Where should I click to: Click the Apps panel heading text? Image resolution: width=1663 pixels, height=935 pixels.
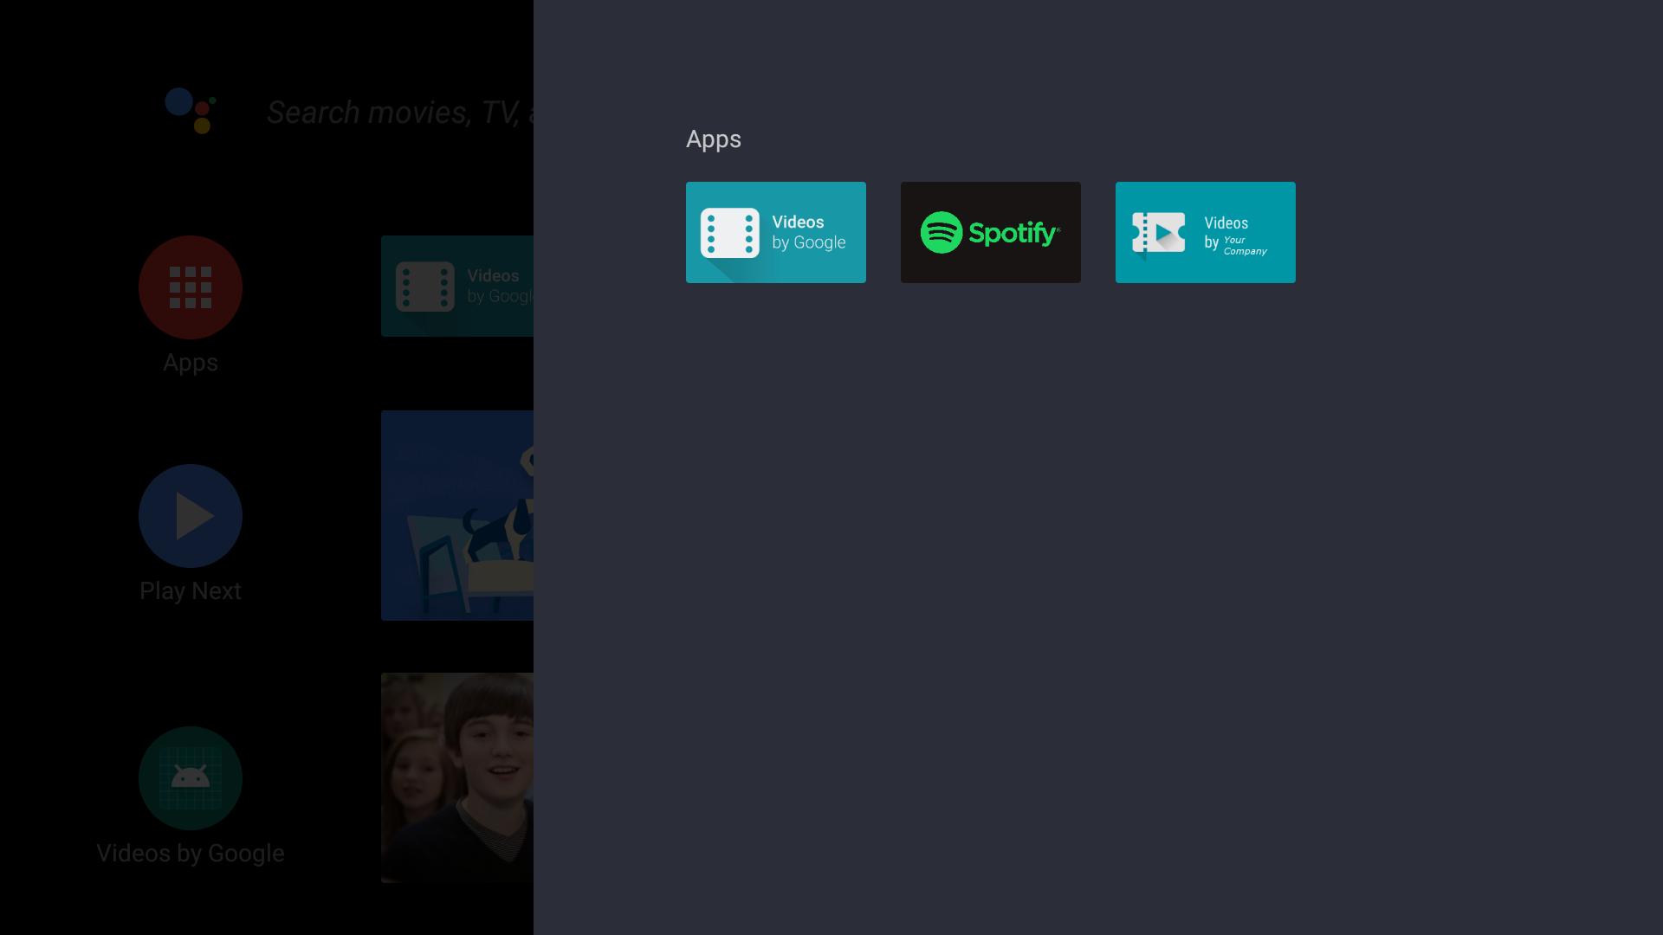click(x=714, y=139)
